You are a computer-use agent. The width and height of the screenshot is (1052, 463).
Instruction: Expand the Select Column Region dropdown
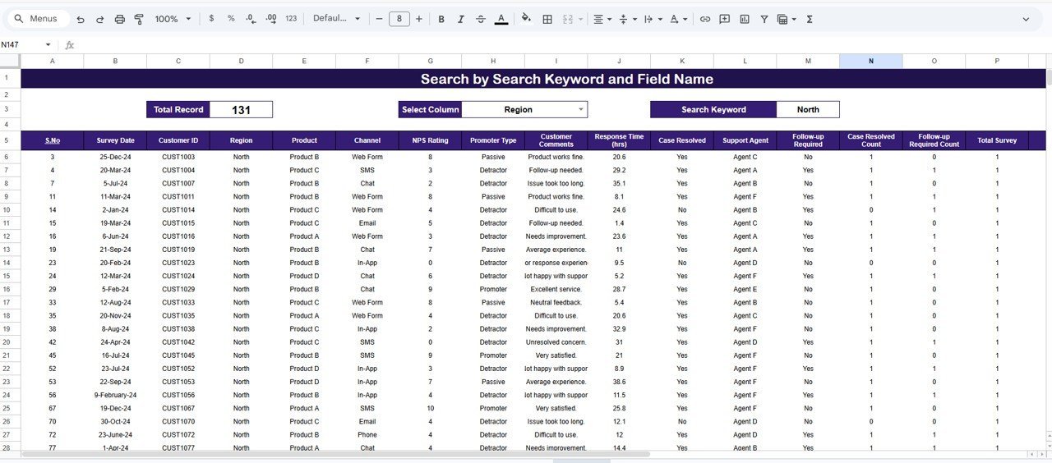pos(581,109)
